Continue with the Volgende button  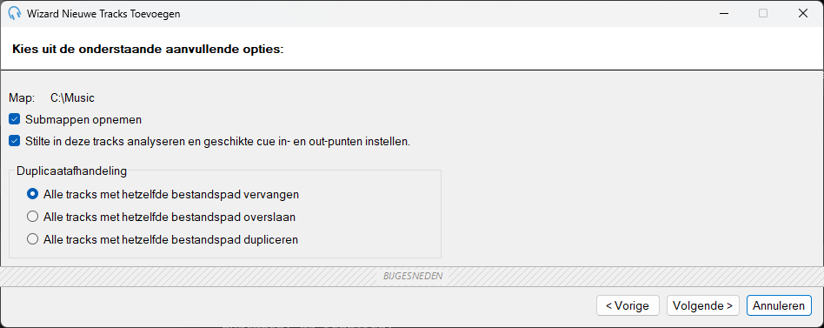pyautogui.click(x=702, y=305)
